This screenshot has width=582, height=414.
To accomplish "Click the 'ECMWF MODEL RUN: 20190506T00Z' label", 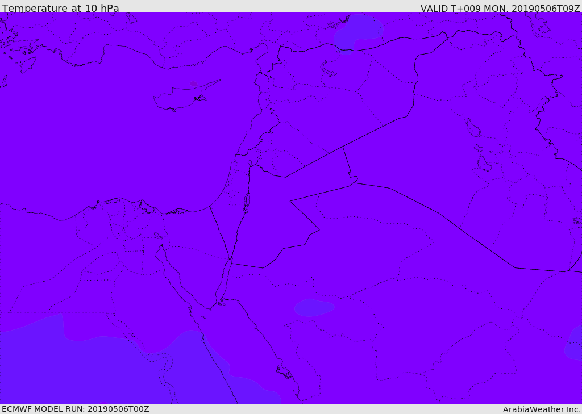I will coord(76,409).
